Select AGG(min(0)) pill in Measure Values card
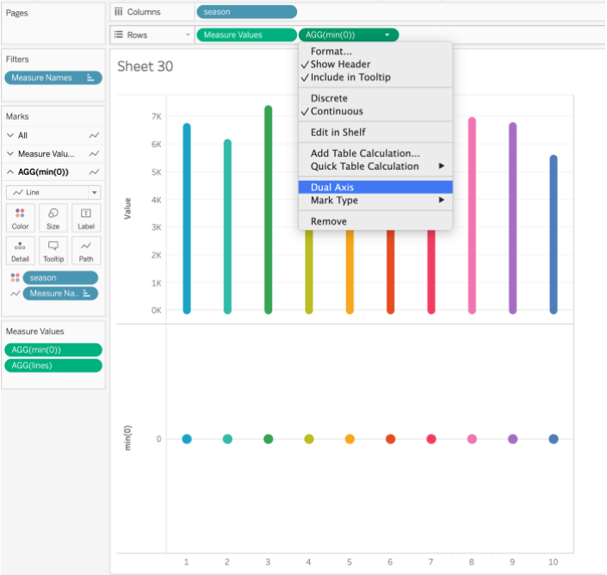Viewport: 607px width, 575px height. pos(53,349)
